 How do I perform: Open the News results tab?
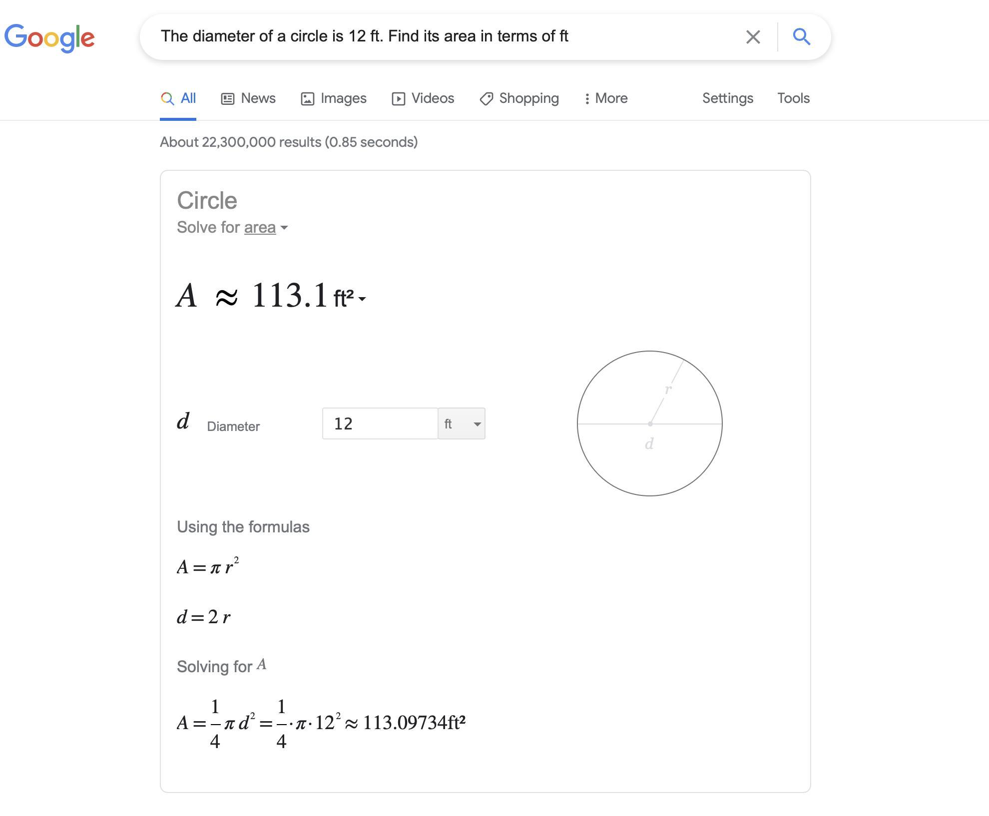(x=258, y=98)
